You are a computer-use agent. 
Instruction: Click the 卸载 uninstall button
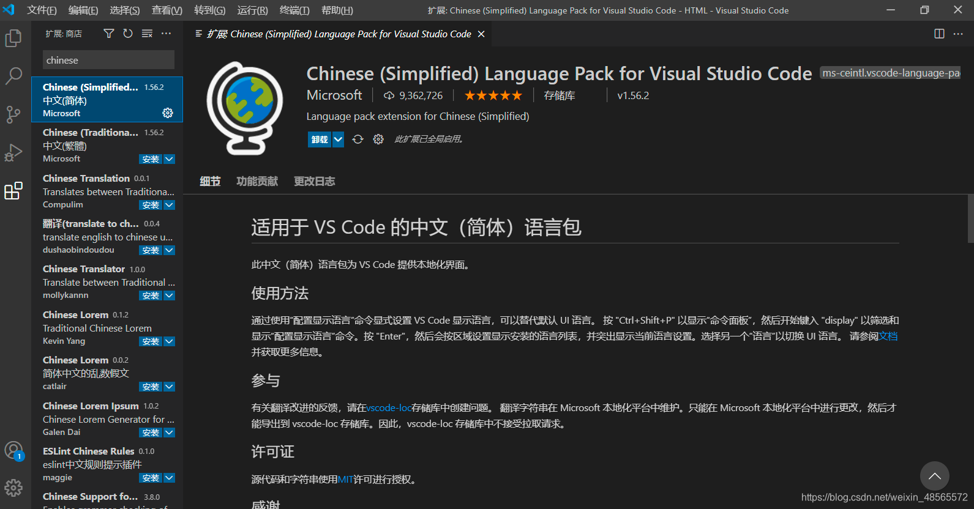(x=320, y=139)
